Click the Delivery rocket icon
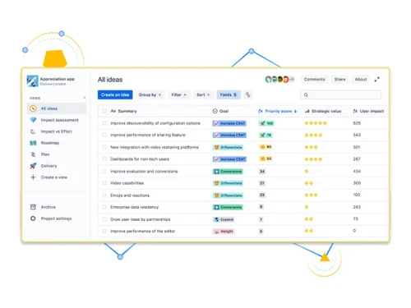The height and width of the screenshot is (308, 411). [x=33, y=166]
